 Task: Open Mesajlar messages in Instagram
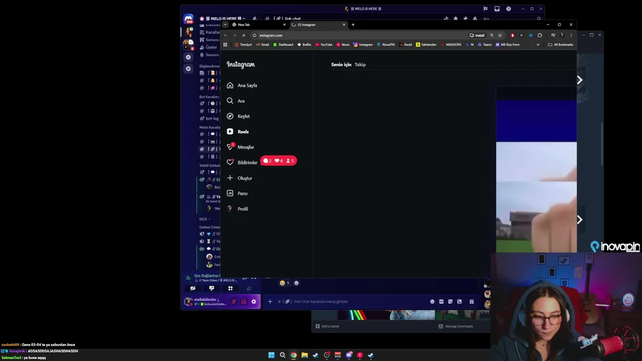point(240,147)
